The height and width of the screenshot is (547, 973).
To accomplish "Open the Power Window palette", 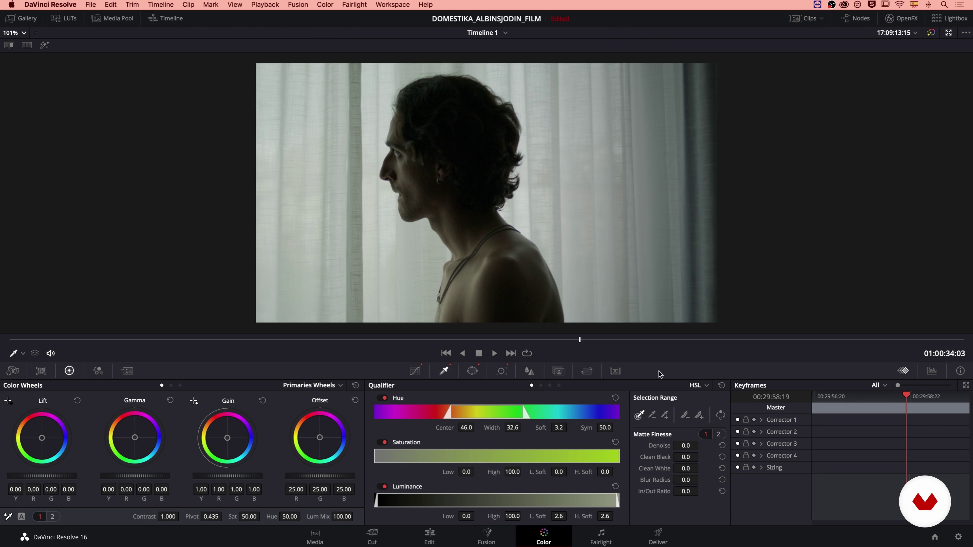I will 472,371.
